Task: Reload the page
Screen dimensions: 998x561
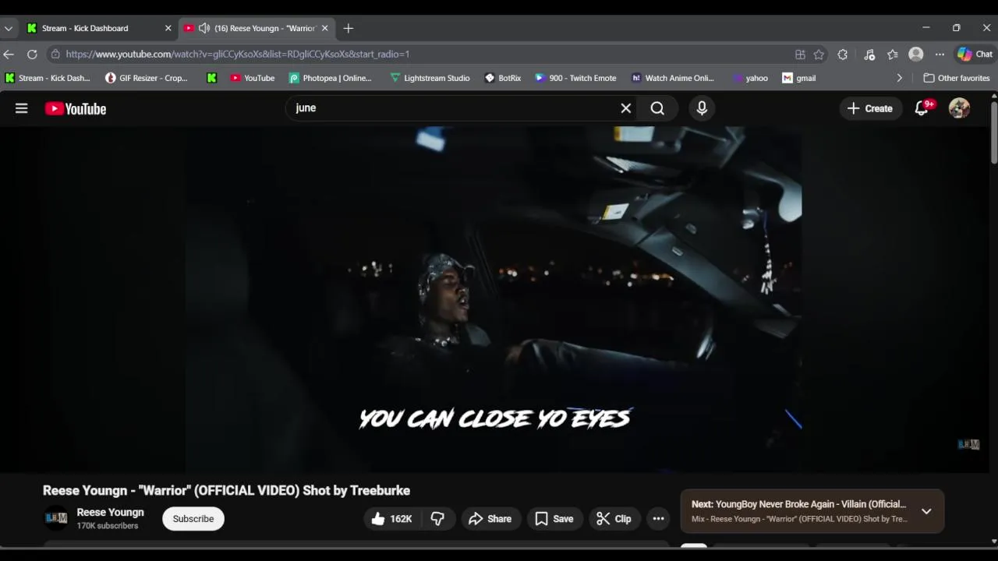Action: tap(32, 54)
